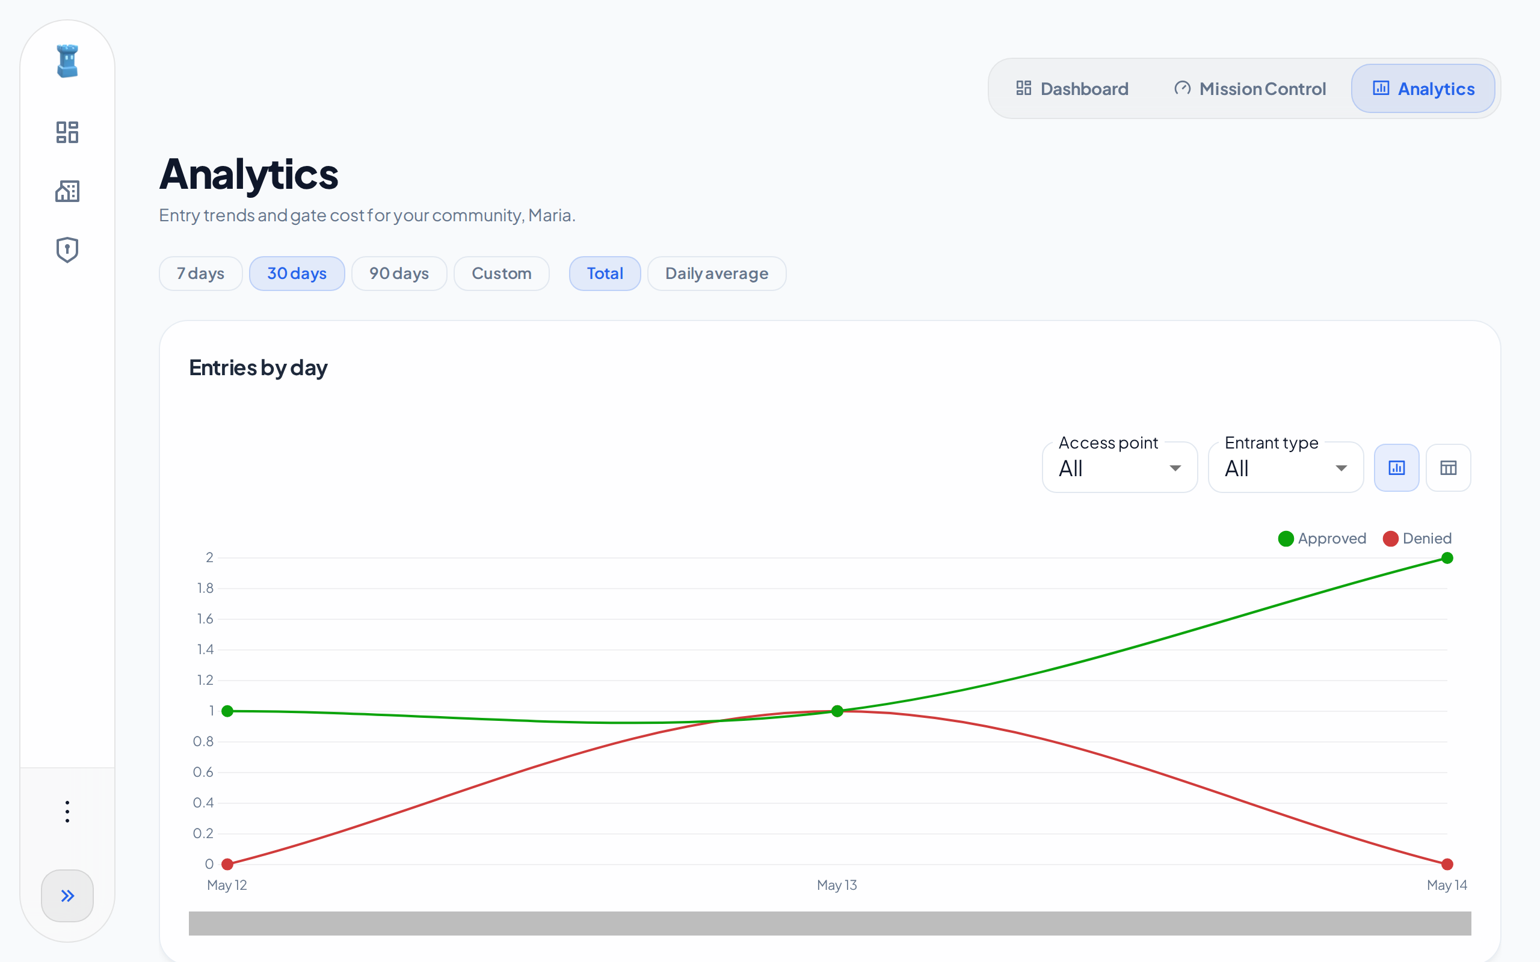1540x962 pixels.
Task: Show Daily average values
Action: click(x=716, y=274)
